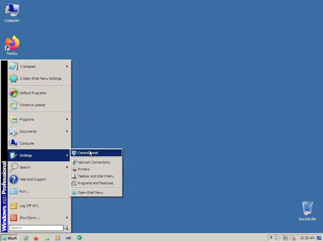Screen dimensions: 323x242
Task: Click the Windows Update icon
Action: [13, 105]
